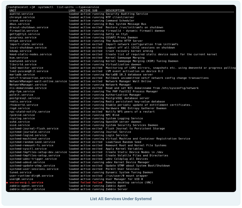242x208 pixels.
Task: Click ksm.service unit name
Action: [x=19, y=58]
